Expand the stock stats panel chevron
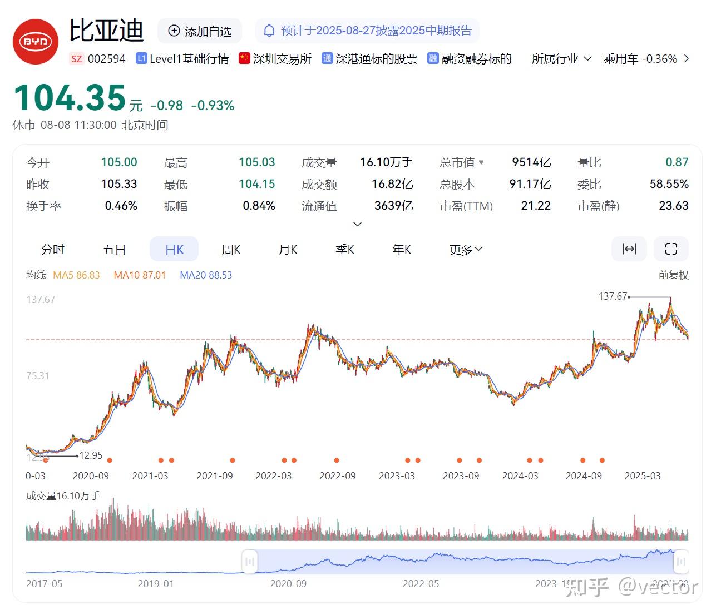The image size is (716, 615). tap(358, 224)
